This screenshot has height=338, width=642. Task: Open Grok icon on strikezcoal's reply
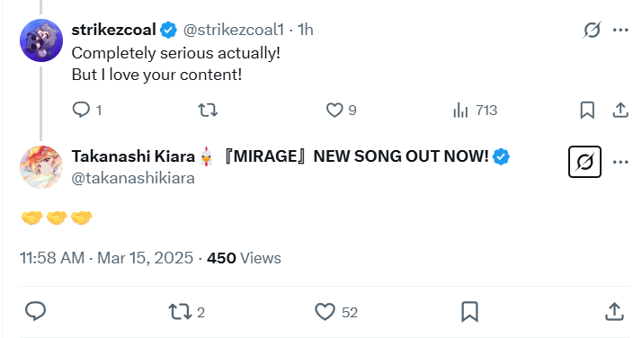592,30
